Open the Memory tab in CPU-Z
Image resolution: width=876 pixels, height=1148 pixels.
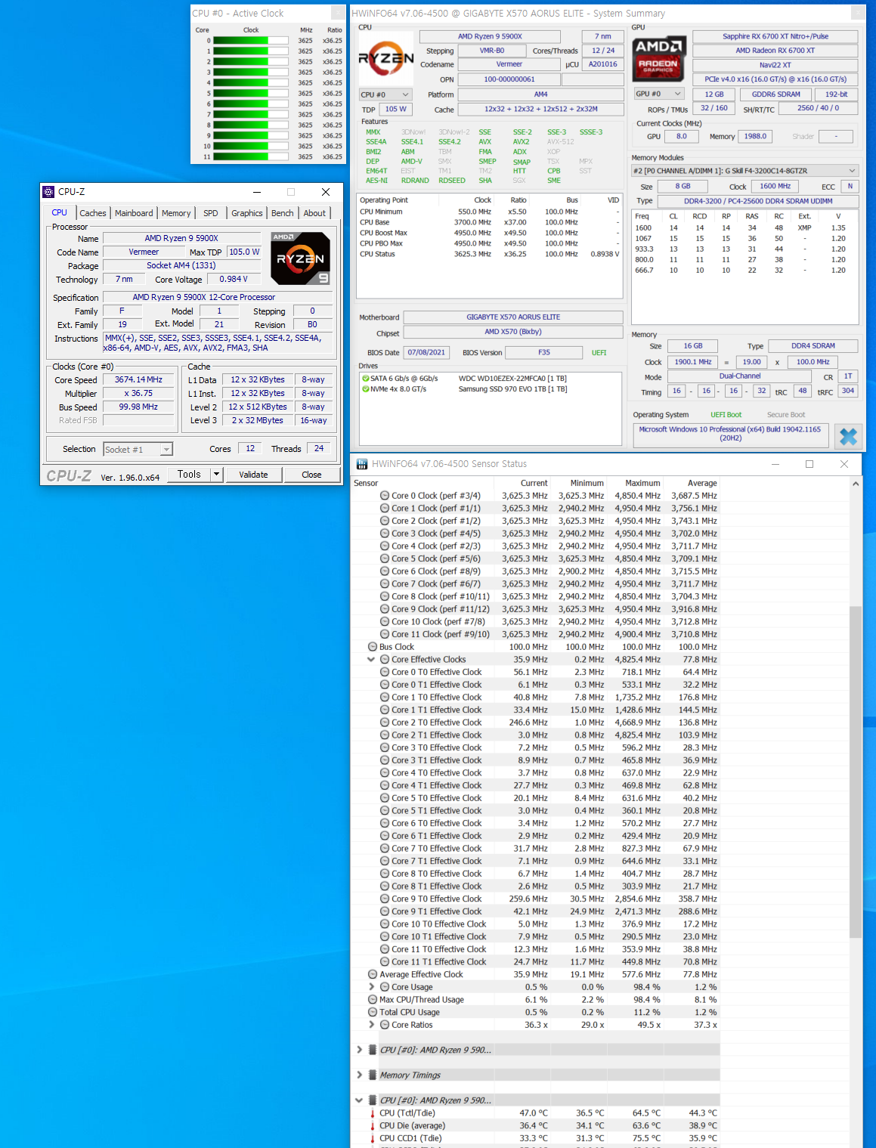point(176,213)
